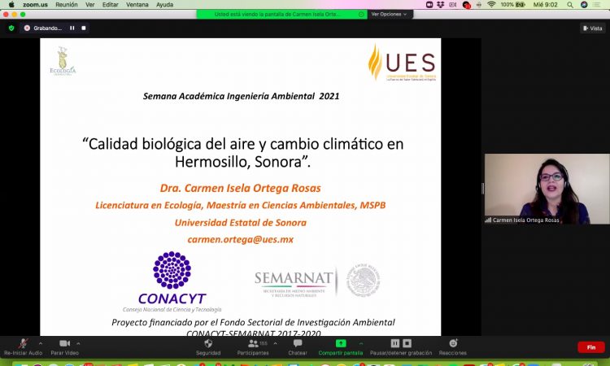Screen dimensions: 610x366
Task: Open the Ver menu in menu bar
Action: (89, 5)
